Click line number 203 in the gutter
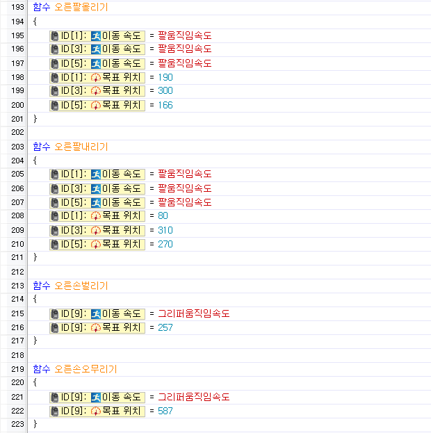The width and height of the screenshot is (431, 433). click(x=15, y=147)
